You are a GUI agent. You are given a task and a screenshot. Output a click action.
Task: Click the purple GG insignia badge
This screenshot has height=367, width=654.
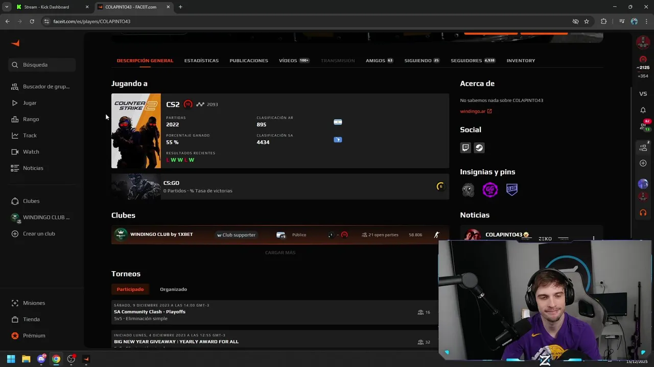(x=490, y=190)
